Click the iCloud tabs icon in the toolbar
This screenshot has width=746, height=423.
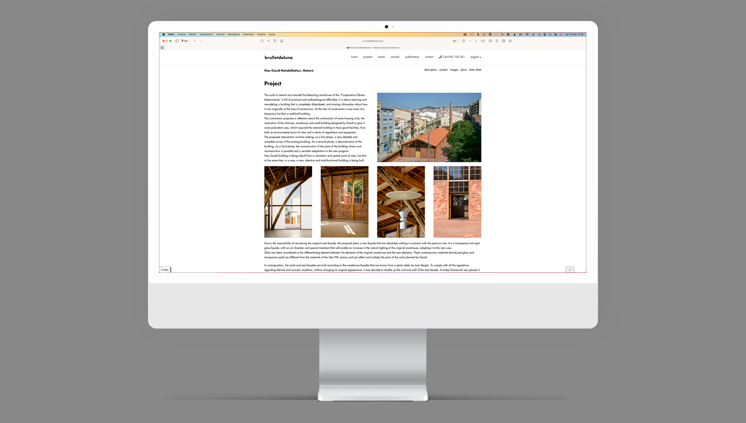[x=262, y=41]
